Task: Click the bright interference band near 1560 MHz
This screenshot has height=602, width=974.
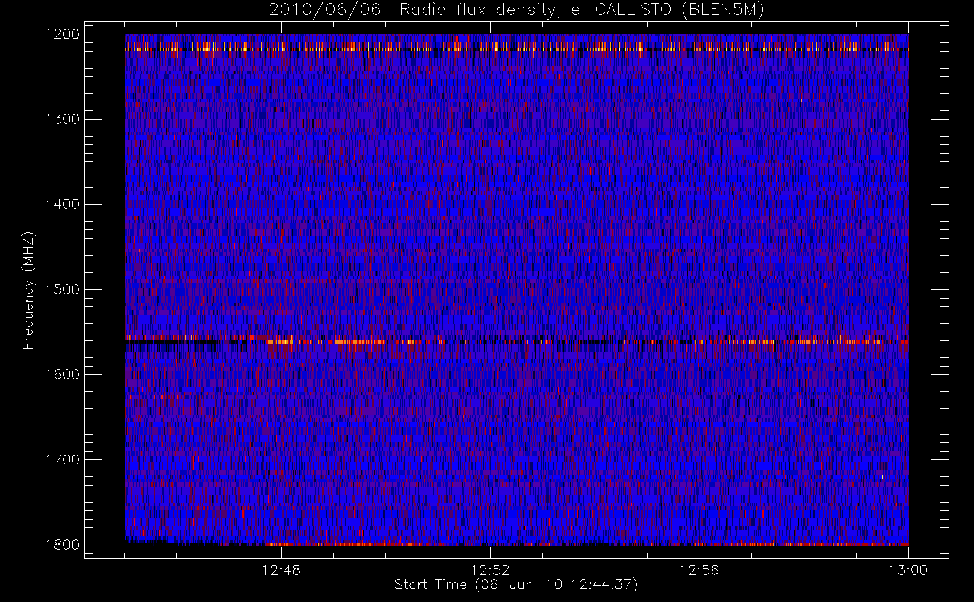Action: (x=516, y=341)
